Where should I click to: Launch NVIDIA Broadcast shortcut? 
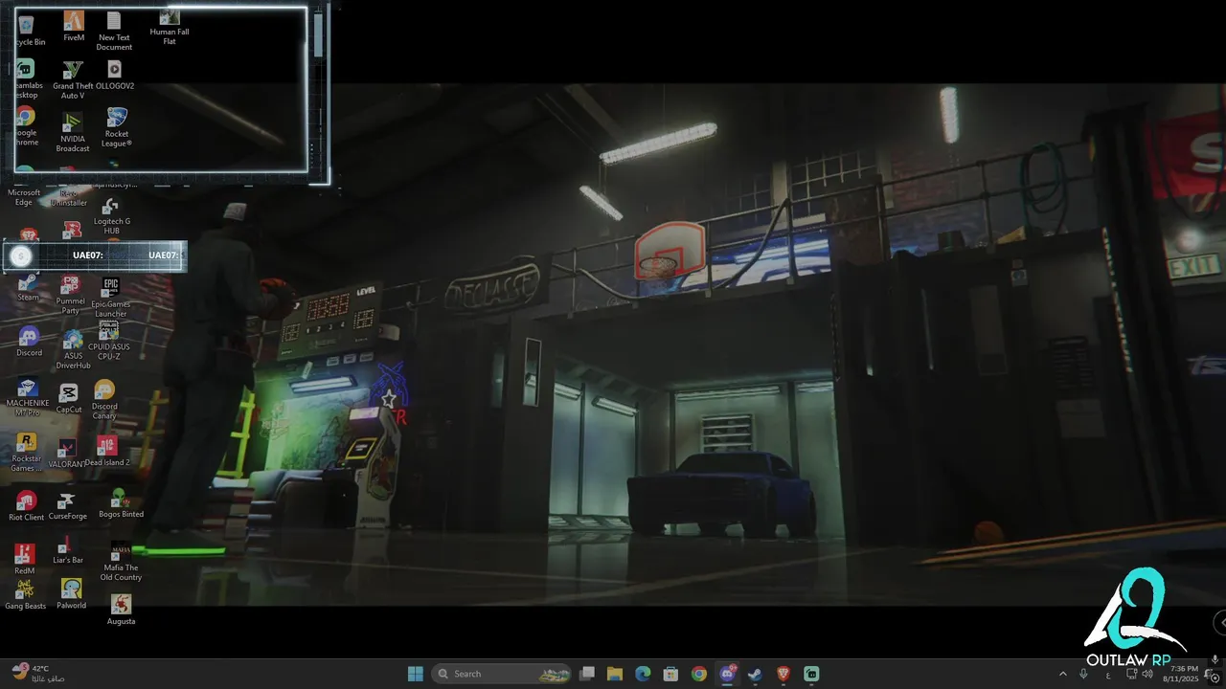point(73,132)
